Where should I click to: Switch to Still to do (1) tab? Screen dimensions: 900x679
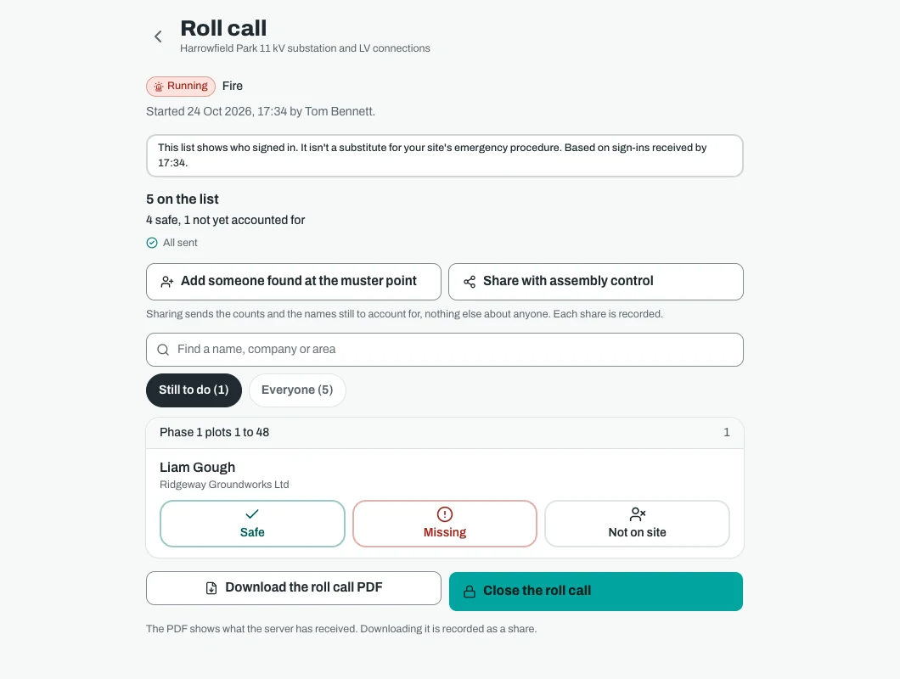tap(194, 390)
